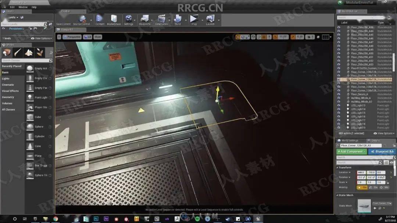
Task: Click the Blueprint/Add Script button
Action: [382, 151]
